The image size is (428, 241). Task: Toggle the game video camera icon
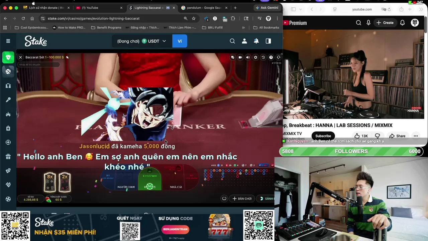click(x=240, y=57)
